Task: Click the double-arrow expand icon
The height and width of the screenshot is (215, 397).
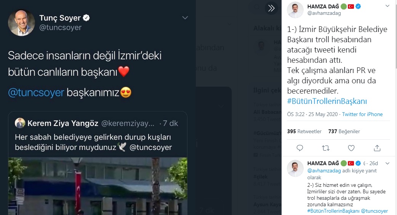Action: (271, 8)
